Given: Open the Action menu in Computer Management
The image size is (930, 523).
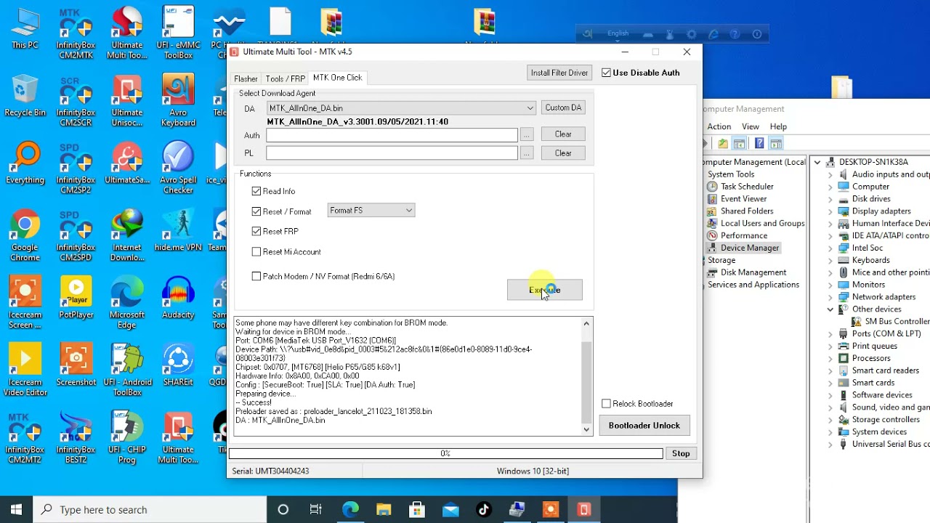Looking at the screenshot, I should click(x=719, y=126).
